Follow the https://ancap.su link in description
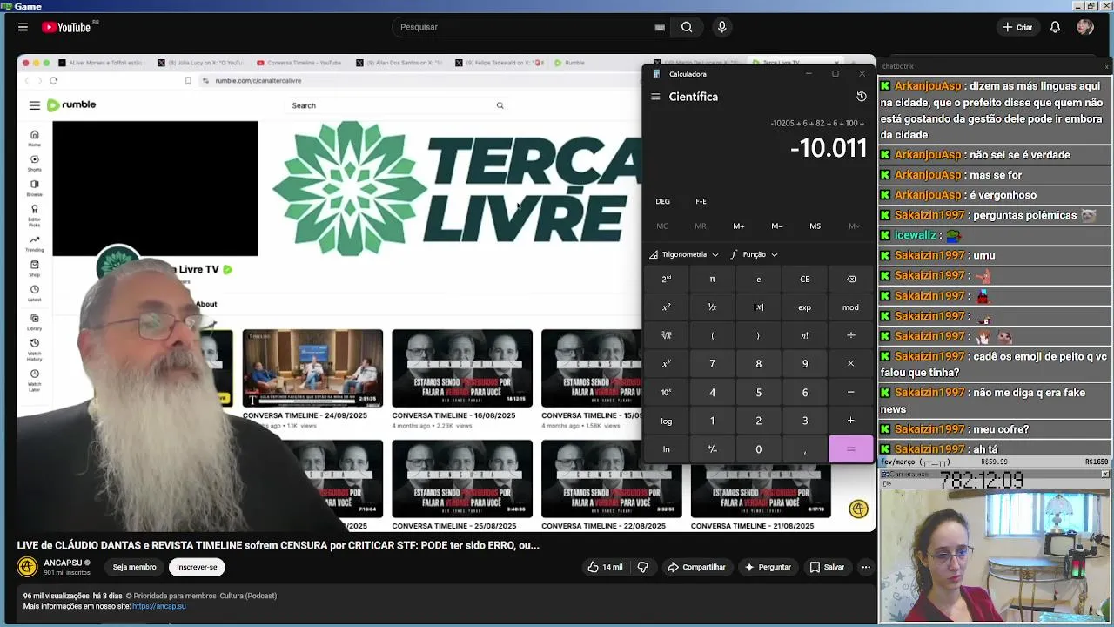This screenshot has width=1114, height=627. point(159,606)
